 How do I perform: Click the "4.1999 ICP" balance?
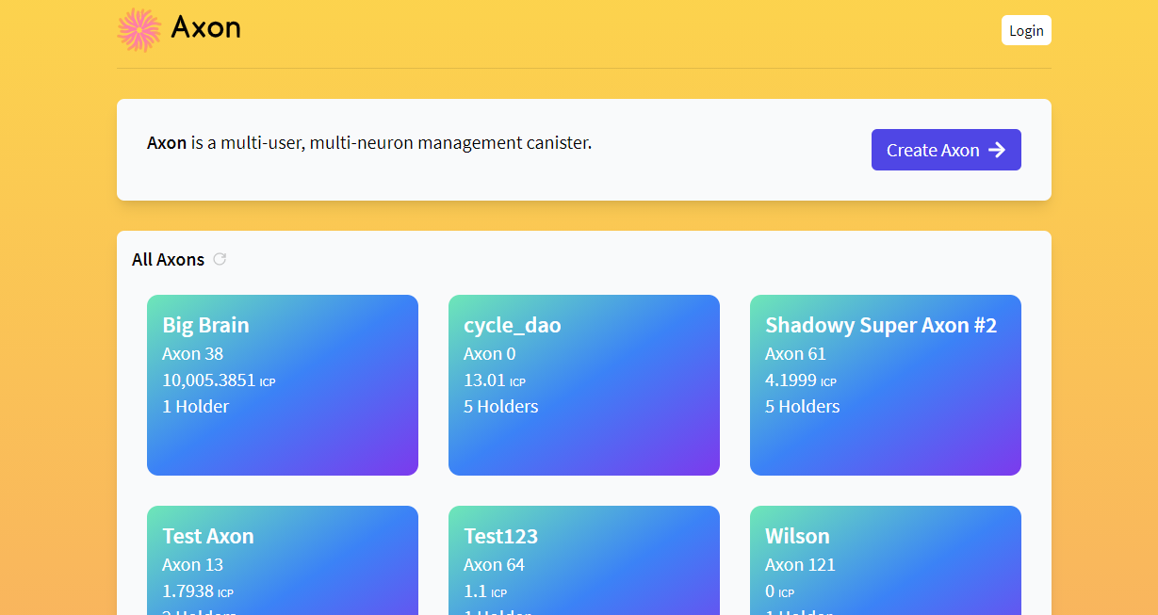pos(801,380)
